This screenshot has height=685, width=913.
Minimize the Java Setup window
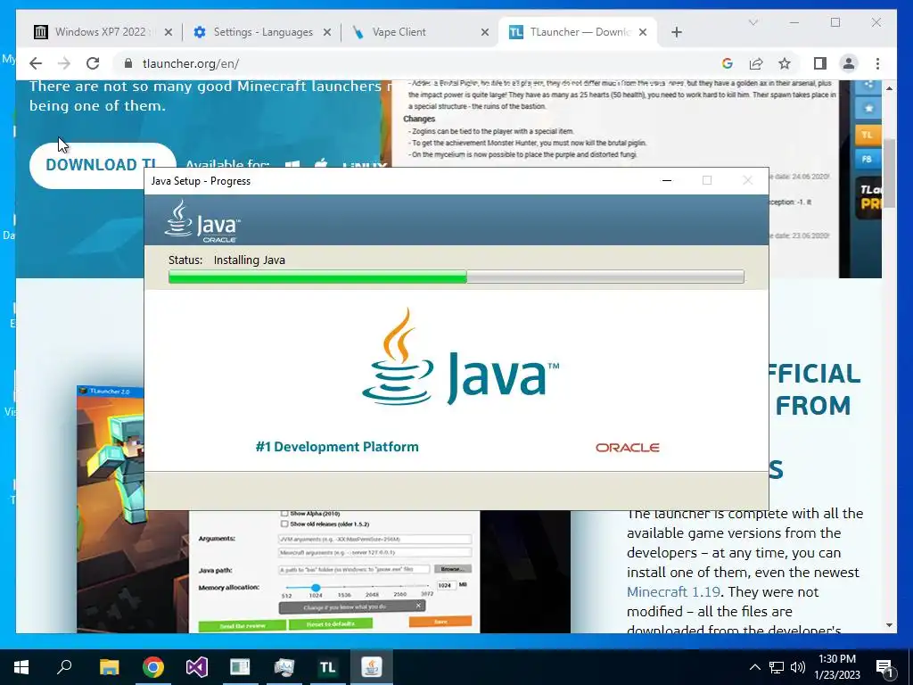(667, 180)
